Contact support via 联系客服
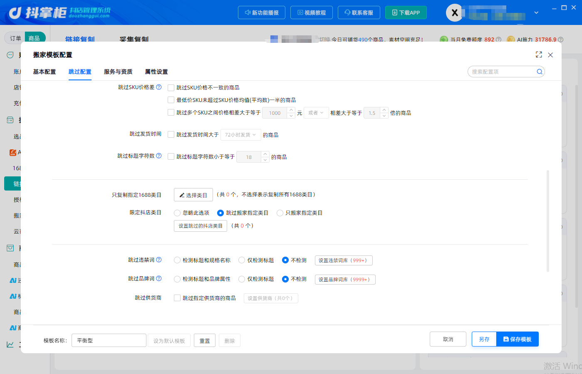This screenshot has height=374, width=582. coord(359,12)
